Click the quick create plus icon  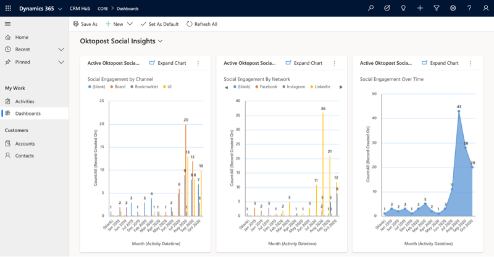click(x=420, y=8)
